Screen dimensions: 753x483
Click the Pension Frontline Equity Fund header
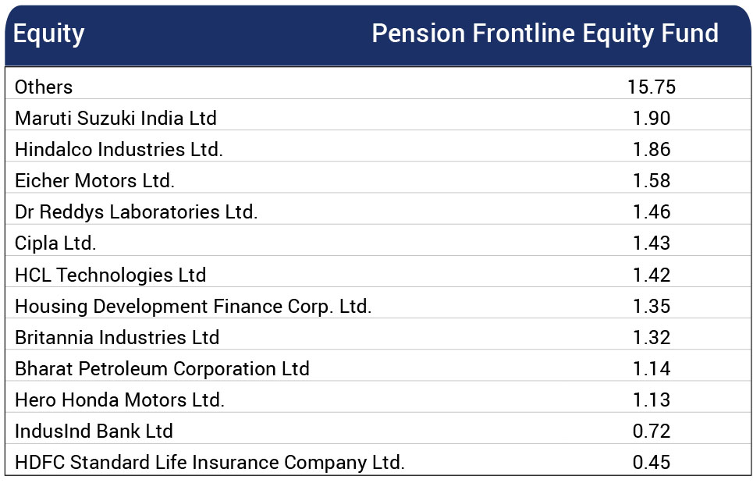pos(545,34)
